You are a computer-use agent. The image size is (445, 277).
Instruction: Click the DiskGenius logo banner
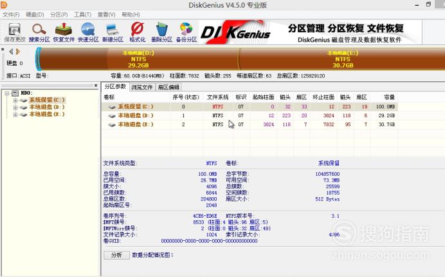coord(235,32)
